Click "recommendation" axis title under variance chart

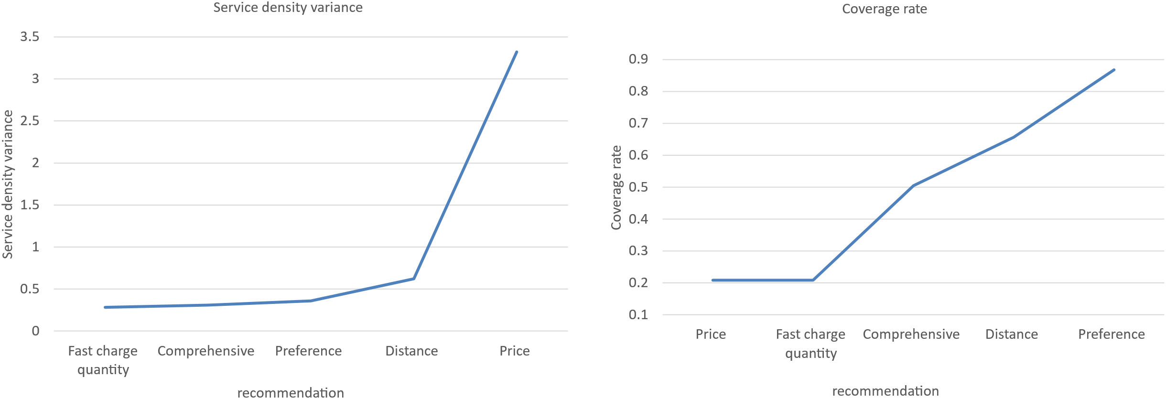click(x=291, y=393)
